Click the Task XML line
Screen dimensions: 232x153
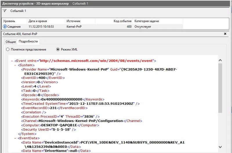(35, 91)
